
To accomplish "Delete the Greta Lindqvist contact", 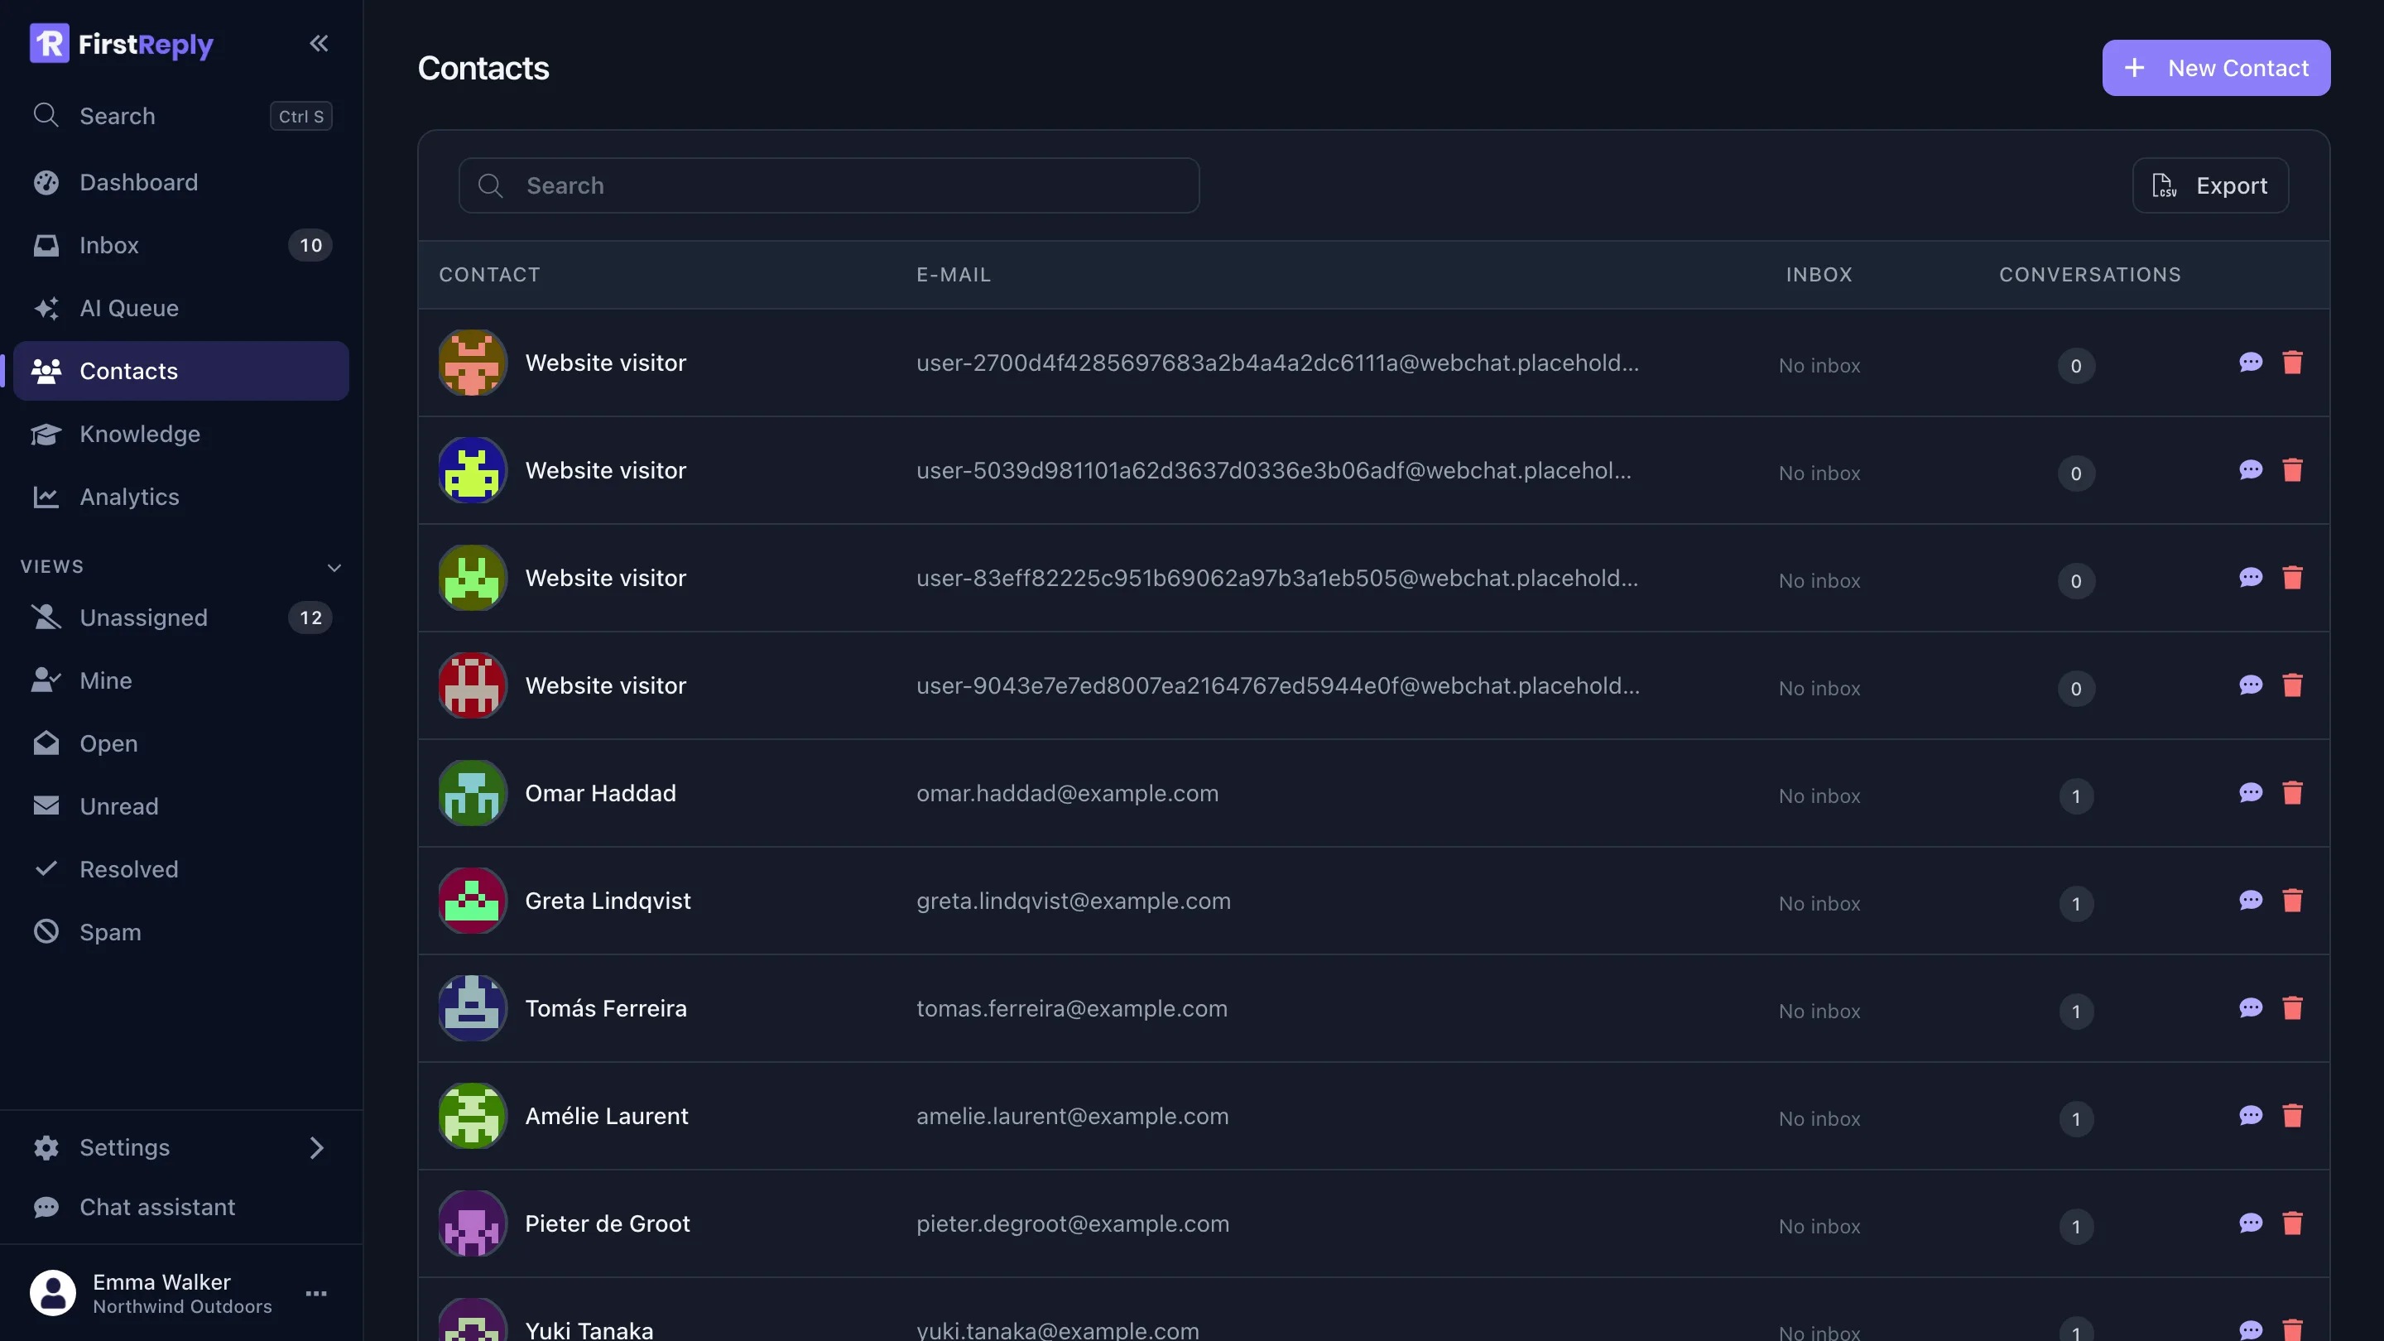I will point(2292,901).
